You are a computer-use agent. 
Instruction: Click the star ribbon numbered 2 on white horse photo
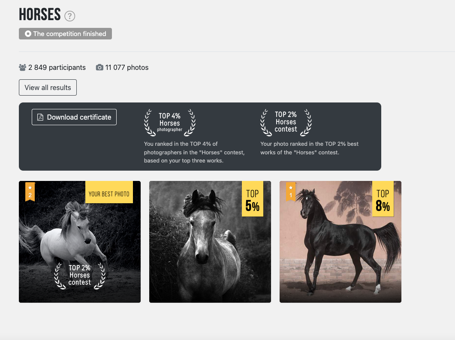point(30,192)
